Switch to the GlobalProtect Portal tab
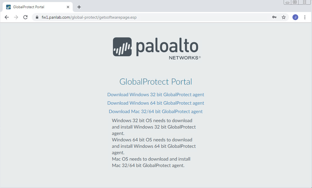Screen dimensions: 312x188 tap(35, 7)
